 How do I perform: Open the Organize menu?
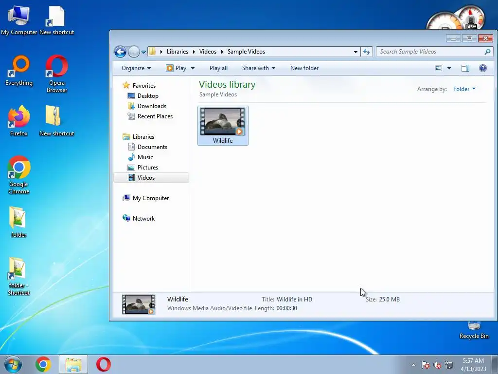pos(136,68)
